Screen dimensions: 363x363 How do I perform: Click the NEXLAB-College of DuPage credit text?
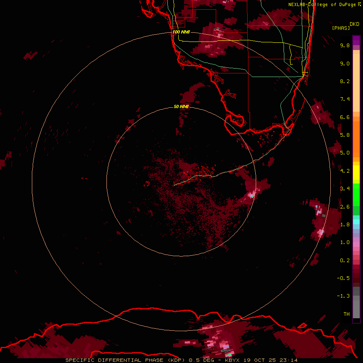pos(322,4)
